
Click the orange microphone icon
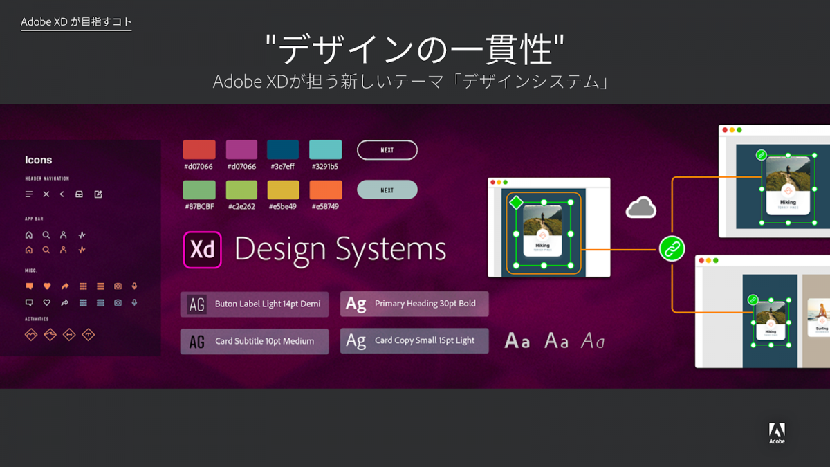coord(135,286)
